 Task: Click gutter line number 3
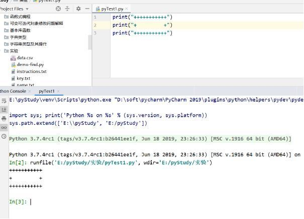pyautogui.click(x=95, y=33)
